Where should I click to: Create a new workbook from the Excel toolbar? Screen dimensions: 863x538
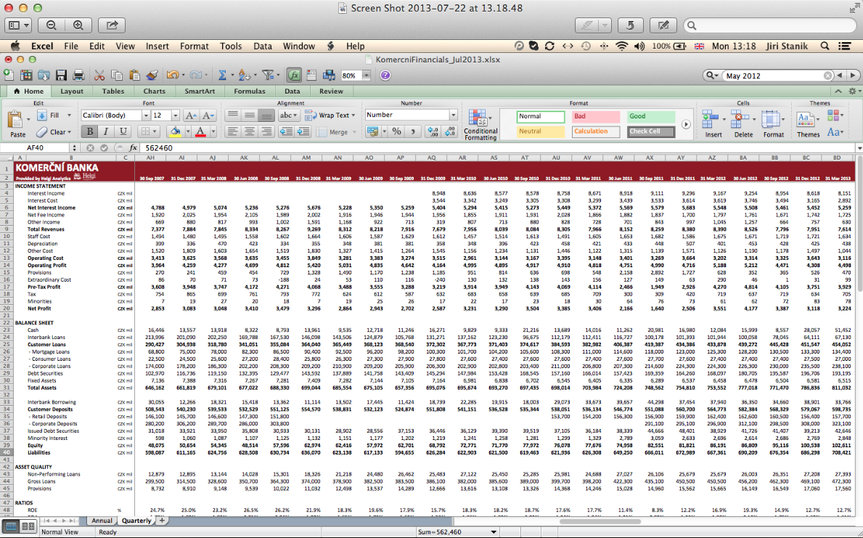pos(9,76)
